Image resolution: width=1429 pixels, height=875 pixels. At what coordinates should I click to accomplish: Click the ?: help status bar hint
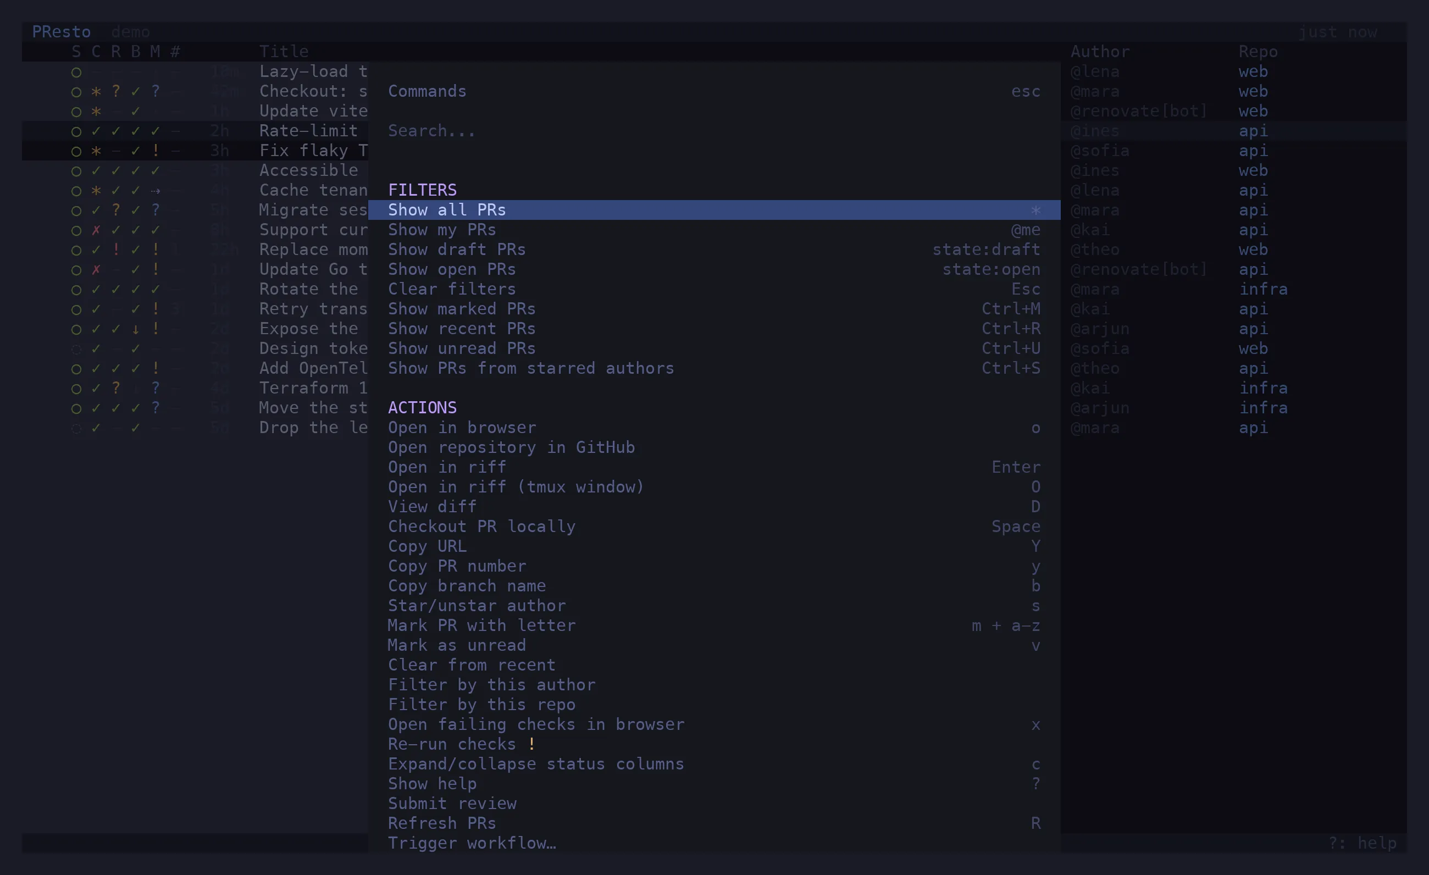pos(1362,843)
